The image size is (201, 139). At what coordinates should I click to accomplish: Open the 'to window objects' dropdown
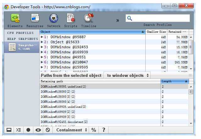(127, 75)
